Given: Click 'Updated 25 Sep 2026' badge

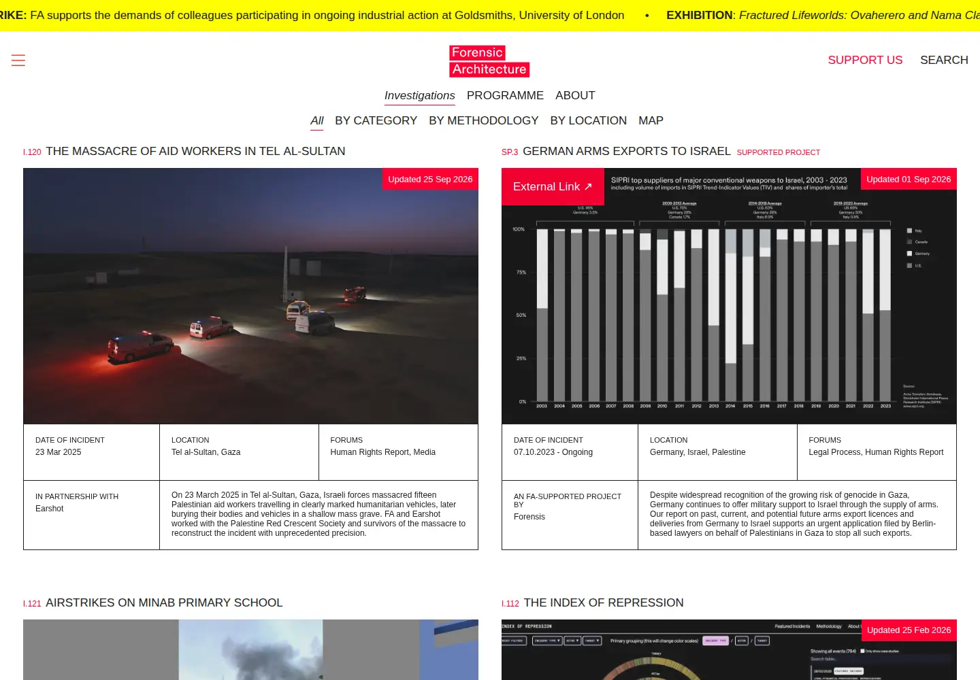Looking at the screenshot, I should tap(430, 179).
